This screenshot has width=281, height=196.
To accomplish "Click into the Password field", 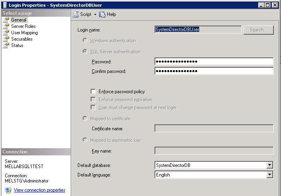I will 214,61.
